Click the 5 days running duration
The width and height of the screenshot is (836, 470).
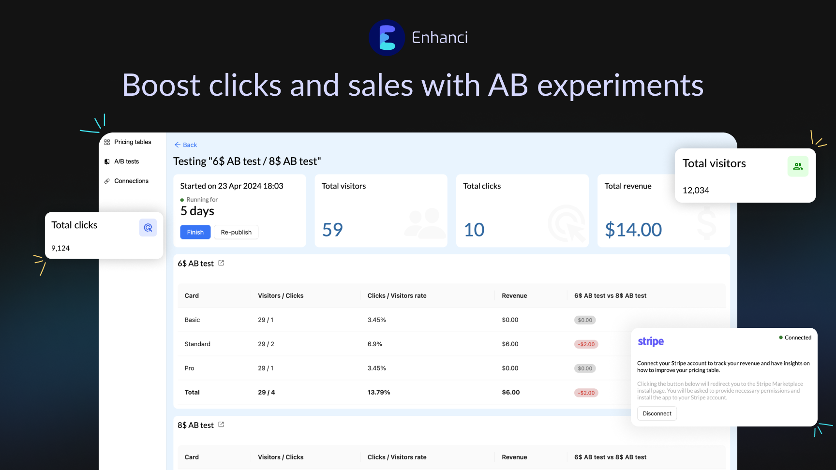pos(197,211)
